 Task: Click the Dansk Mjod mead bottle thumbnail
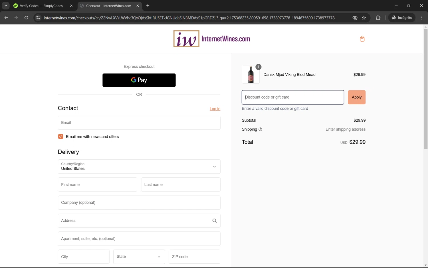[x=251, y=75]
